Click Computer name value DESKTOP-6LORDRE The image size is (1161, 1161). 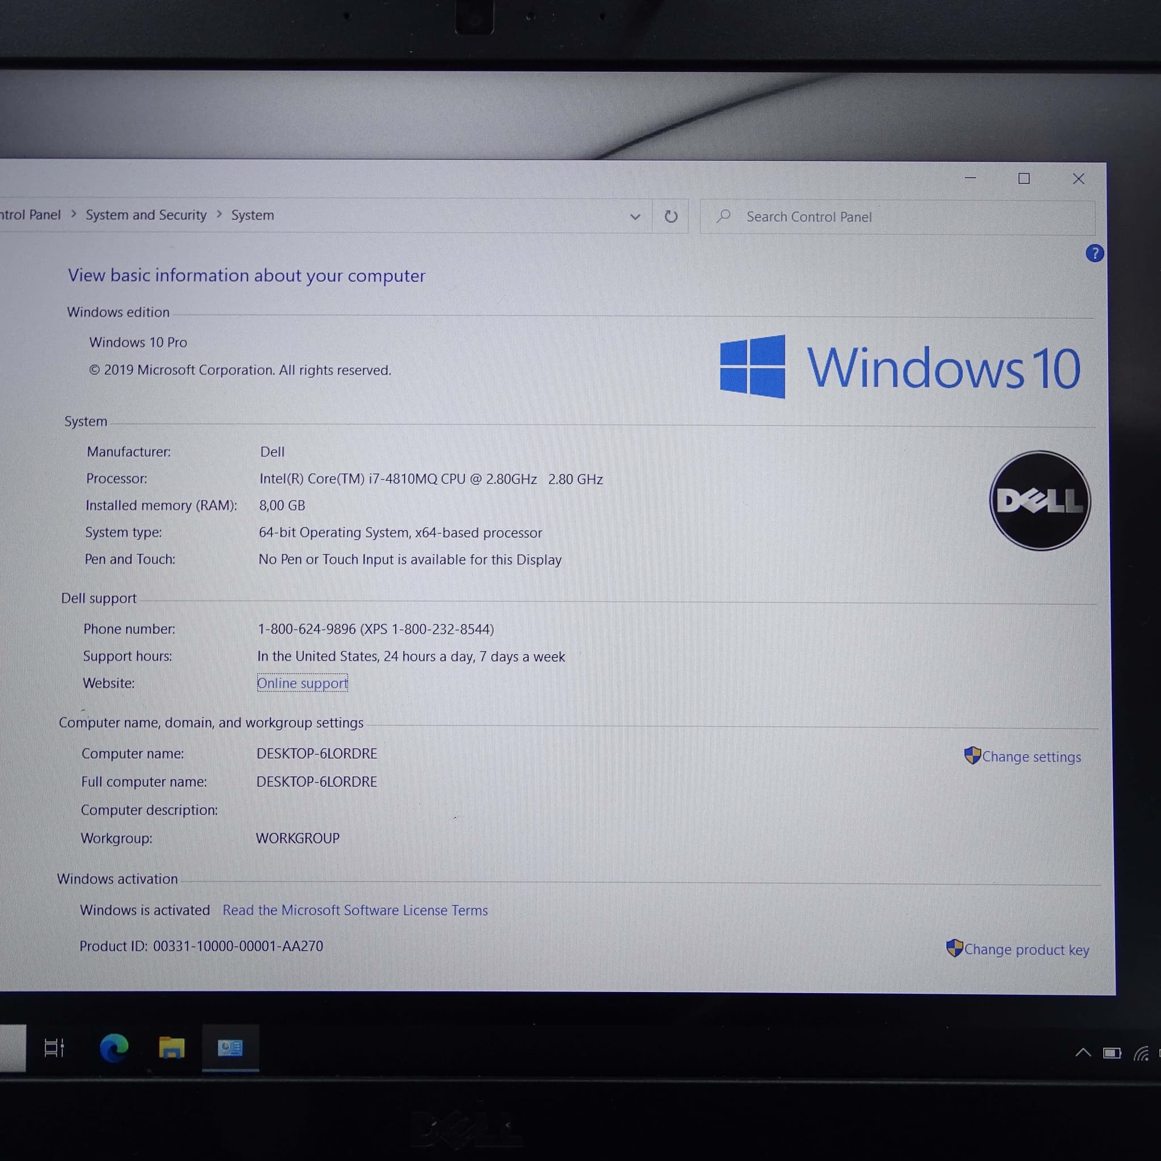[317, 753]
